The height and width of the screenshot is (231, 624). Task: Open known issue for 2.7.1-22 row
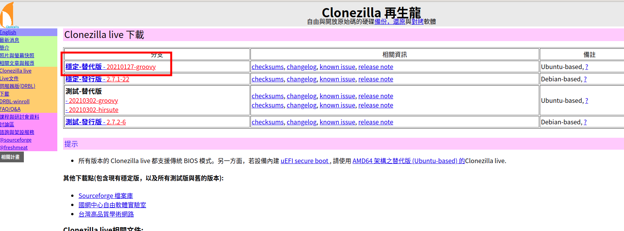point(337,79)
